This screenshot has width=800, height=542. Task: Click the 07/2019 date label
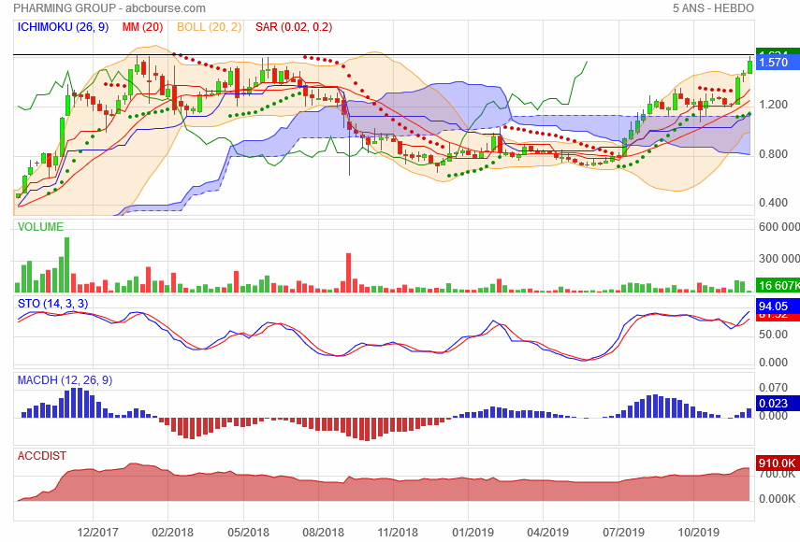(623, 533)
